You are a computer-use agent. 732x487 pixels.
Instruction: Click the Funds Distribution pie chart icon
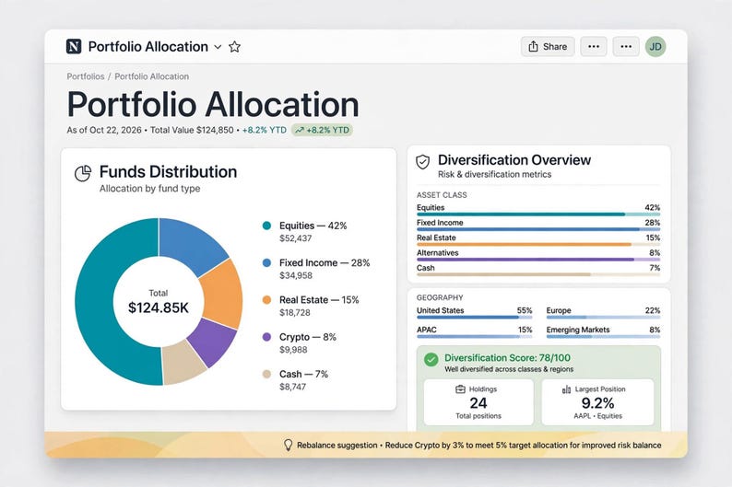[x=83, y=173]
